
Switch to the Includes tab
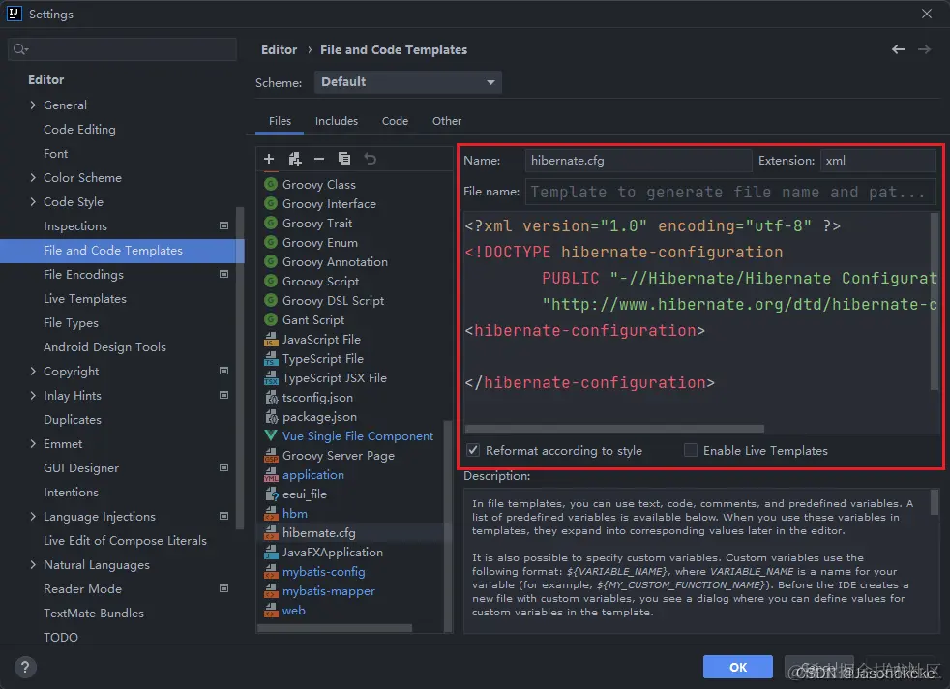[337, 121]
